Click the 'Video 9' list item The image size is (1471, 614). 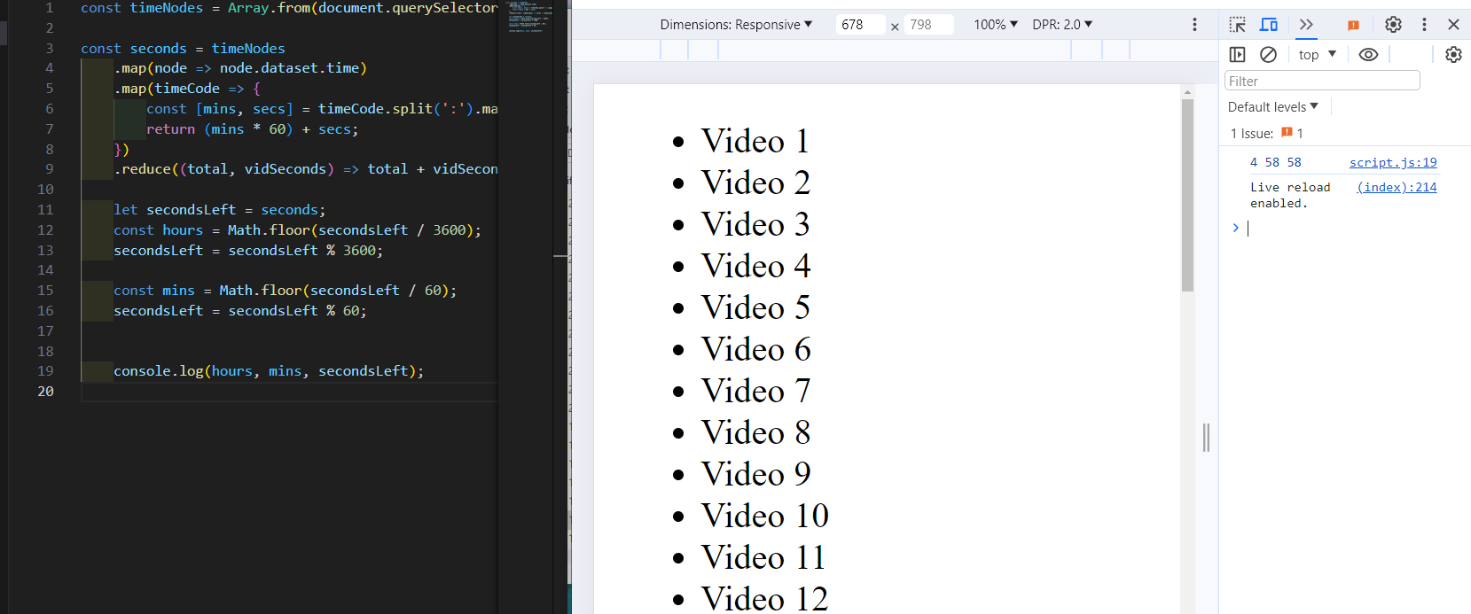(755, 474)
